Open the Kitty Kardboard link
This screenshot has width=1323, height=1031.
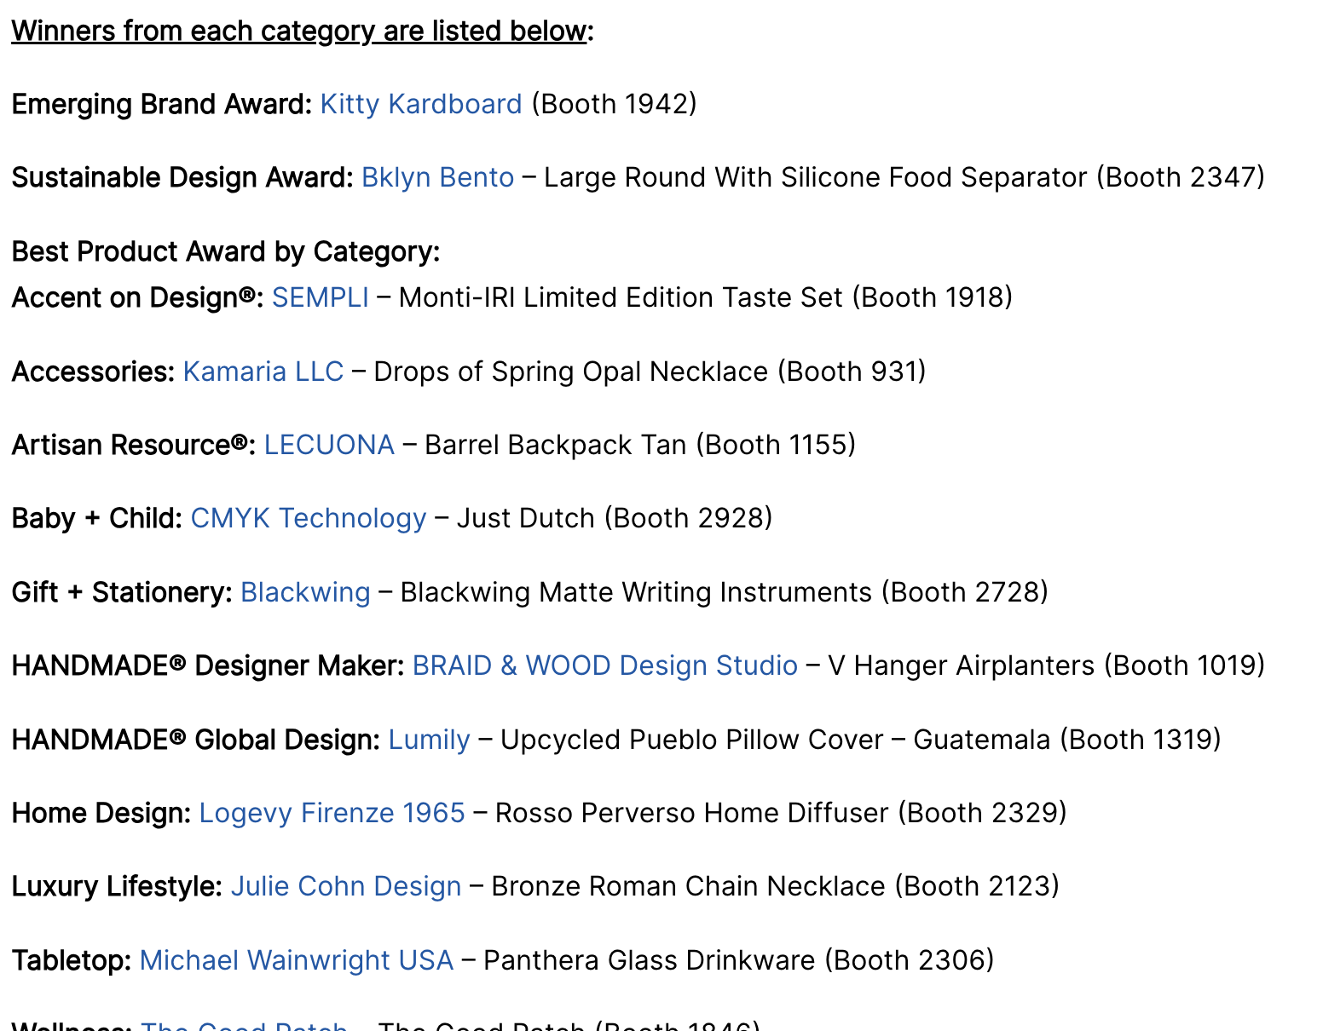pos(420,104)
